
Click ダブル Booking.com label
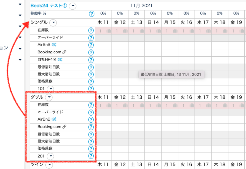coord(49,127)
